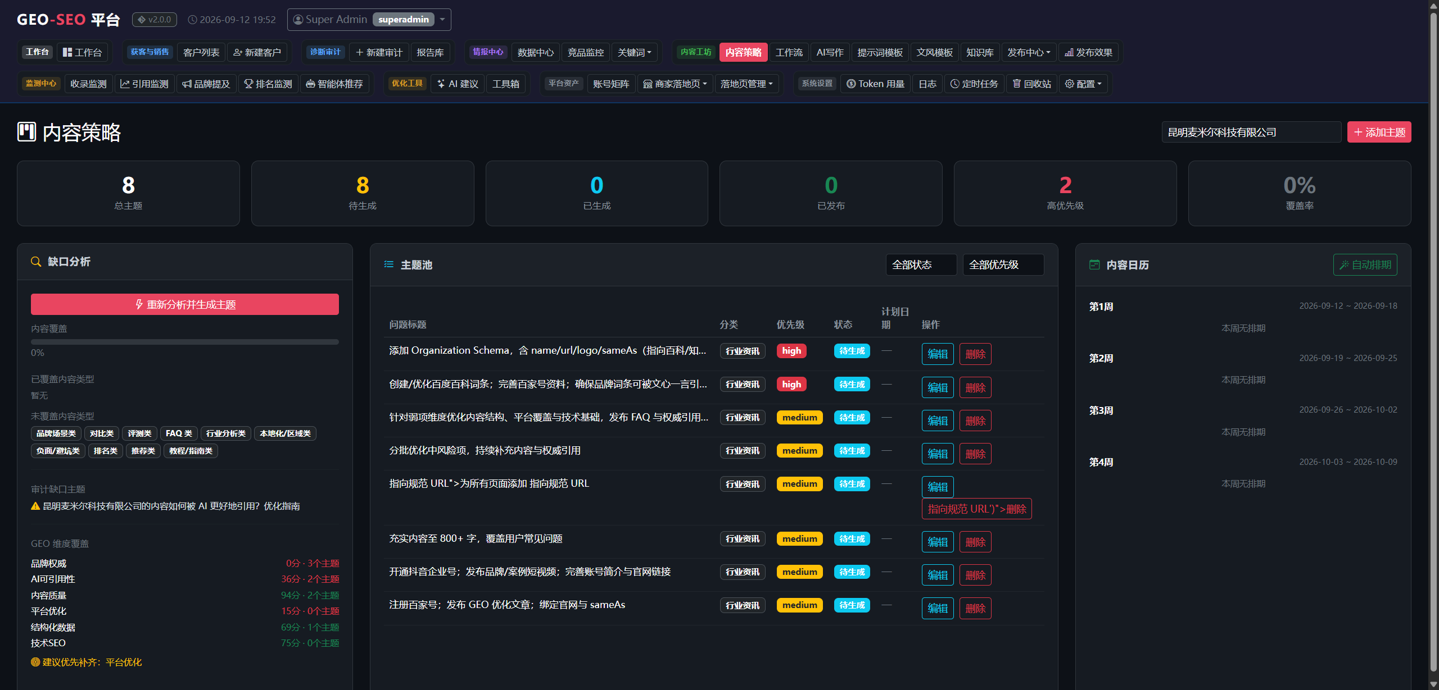Click 添加主题 button
This screenshot has height=690, width=1439.
coord(1379,132)
